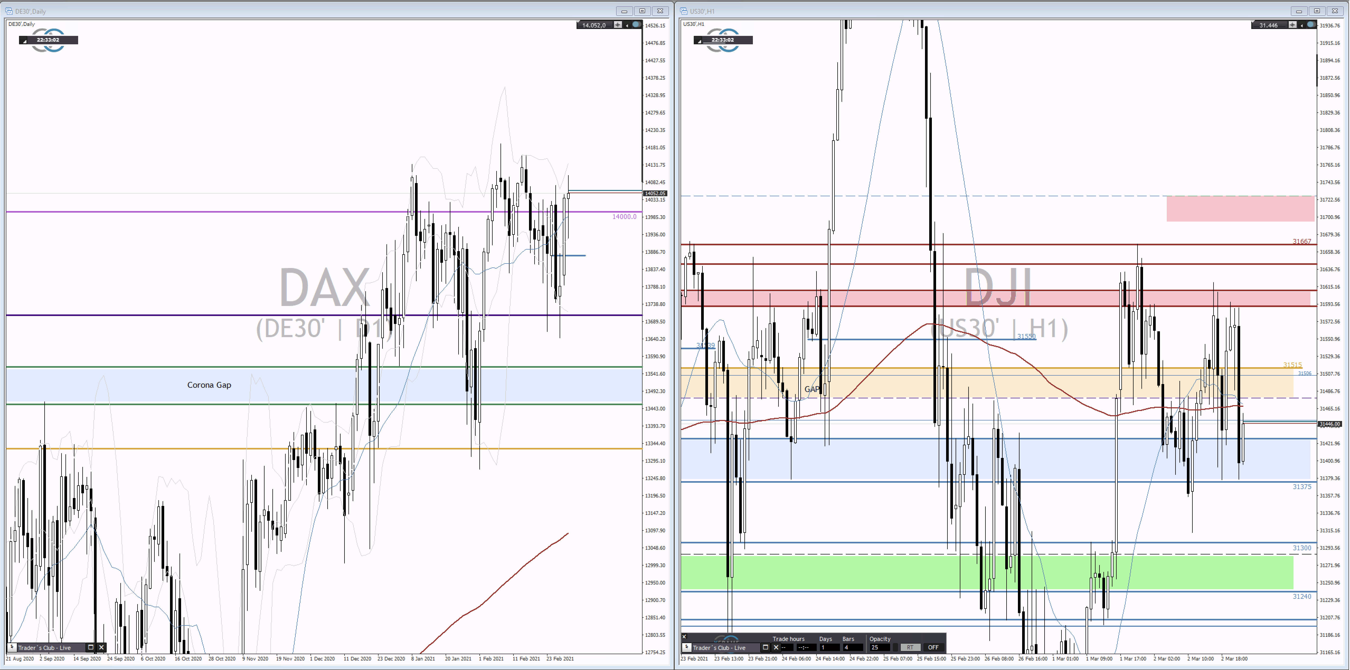
Task: Click Trader's Club - Live icon on US30 chart
Action: [687, 648]
